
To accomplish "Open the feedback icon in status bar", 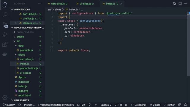I will click(x=179, y=105).
